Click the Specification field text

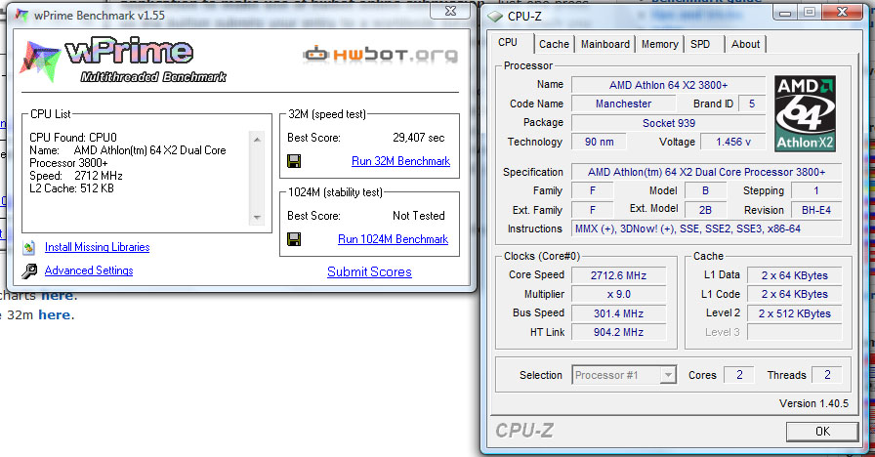click(706, 173)
